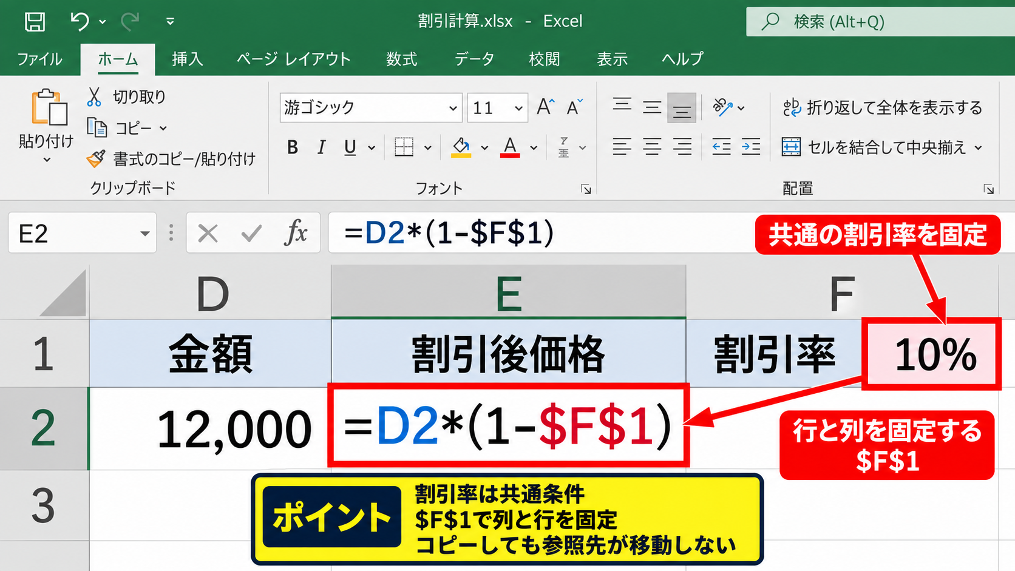The height and width of the screenshot is (571, 1015).
Task: Click セルを結合して中央揃え merge button
Action: [874, 147]
